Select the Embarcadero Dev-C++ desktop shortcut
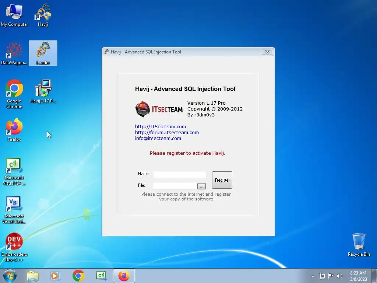This screenshot has height=283, width=377. pos(14,247)
